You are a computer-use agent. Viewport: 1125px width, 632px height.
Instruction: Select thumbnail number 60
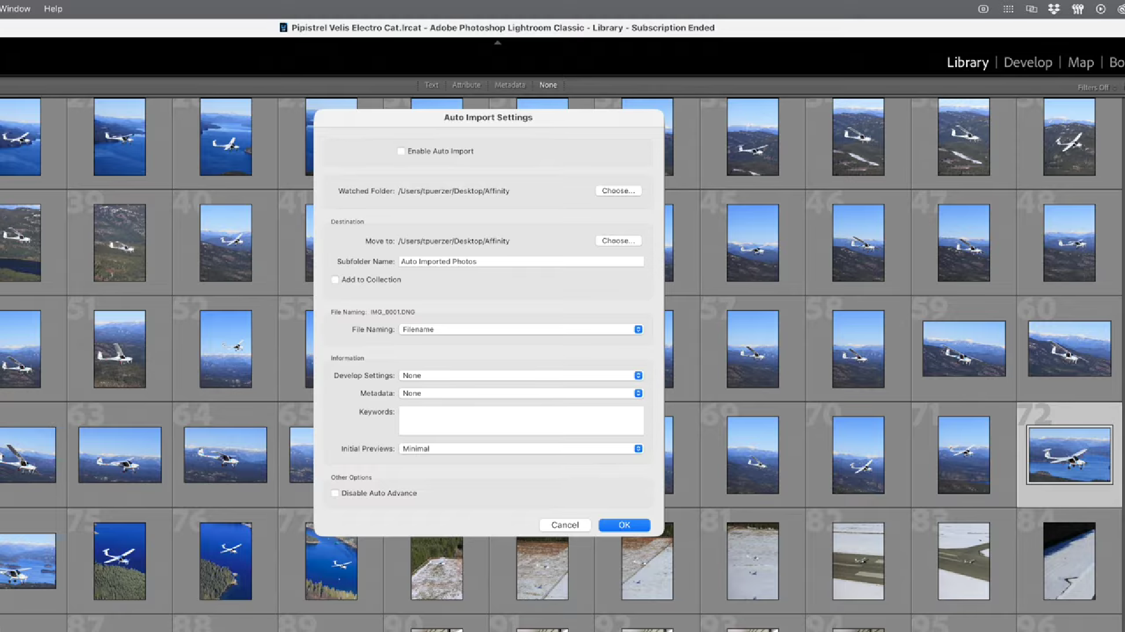pyautogui.click(x=1069, y=349)
